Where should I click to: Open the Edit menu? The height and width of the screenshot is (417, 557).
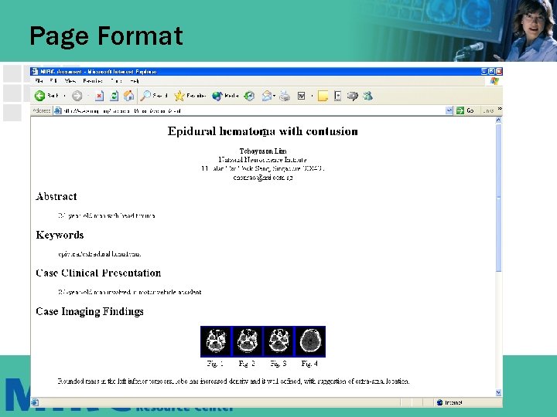pyautogui.click(x=53, y=81)
